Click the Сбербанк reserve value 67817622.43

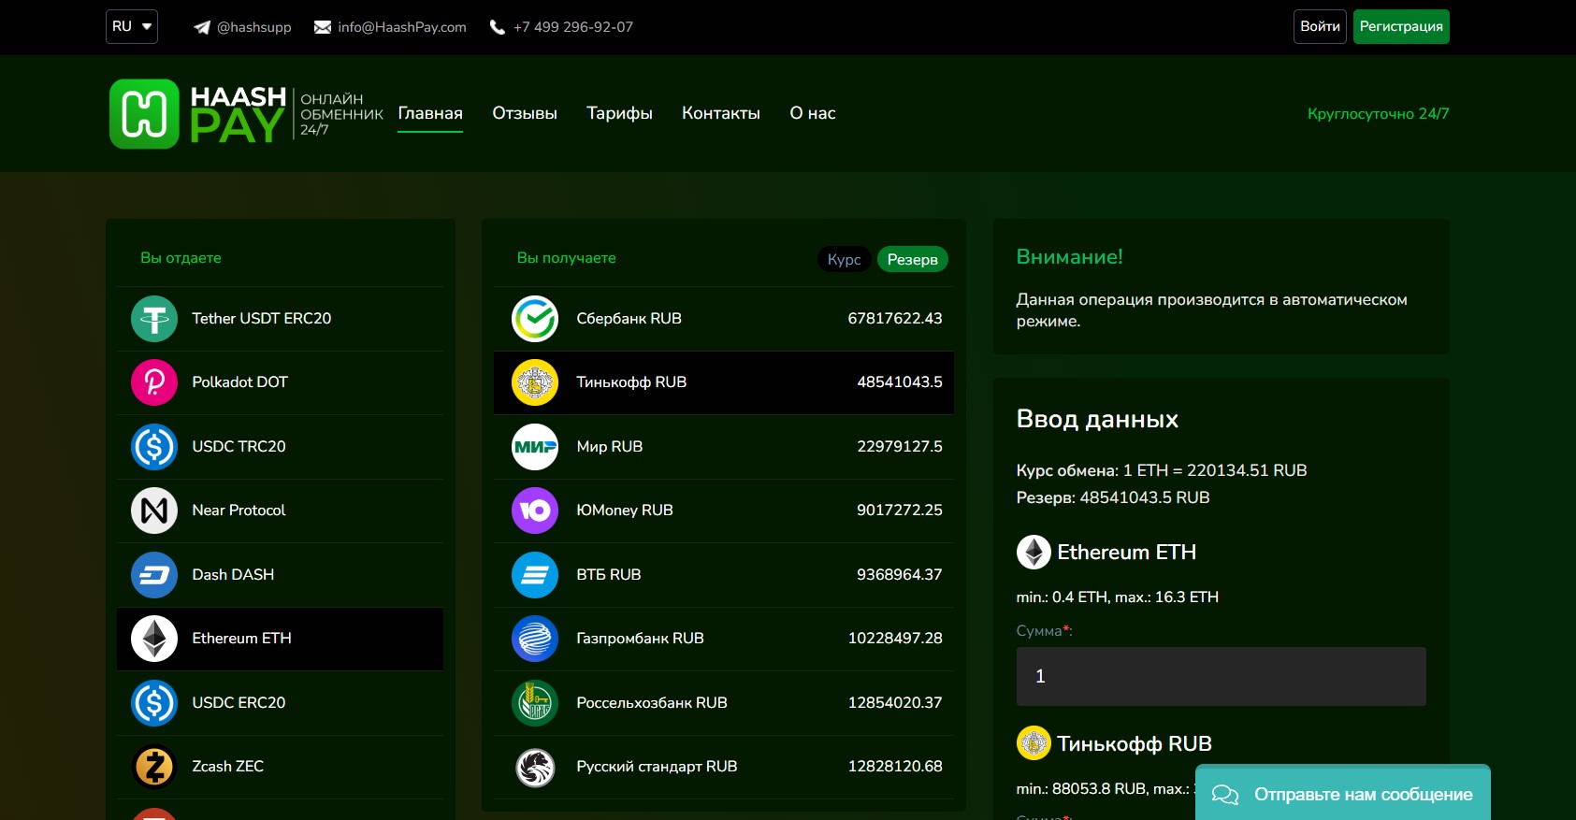(895, 319)
